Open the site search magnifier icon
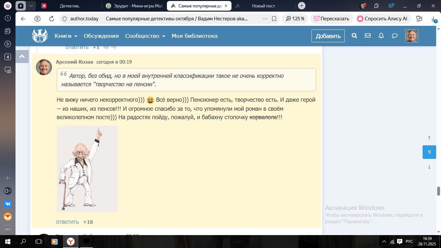 point(354,36)
